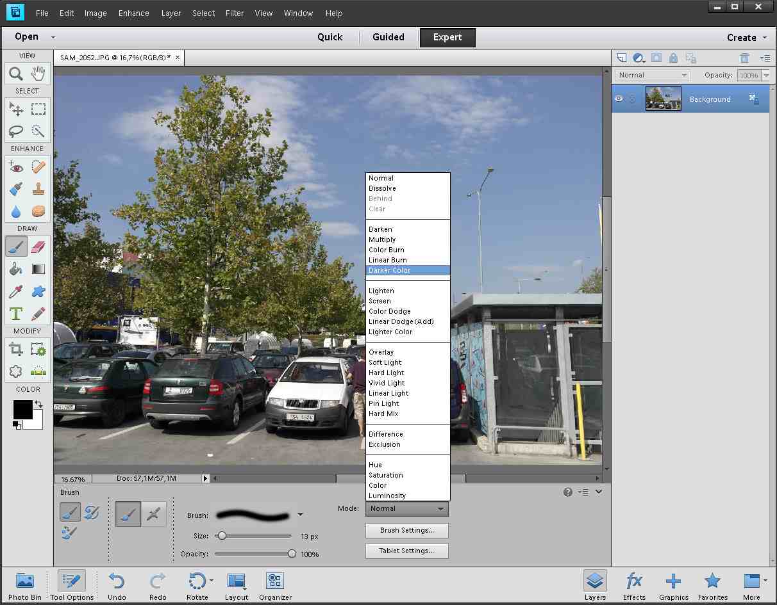Activate the Crop tool
777x605 pixels.
16,349
